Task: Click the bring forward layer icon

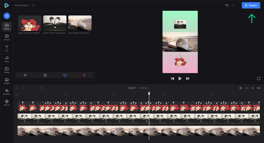Action: pos(29,88)
